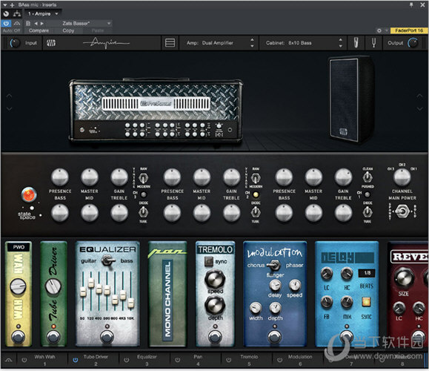Click the Copy button

pos(68,30)
